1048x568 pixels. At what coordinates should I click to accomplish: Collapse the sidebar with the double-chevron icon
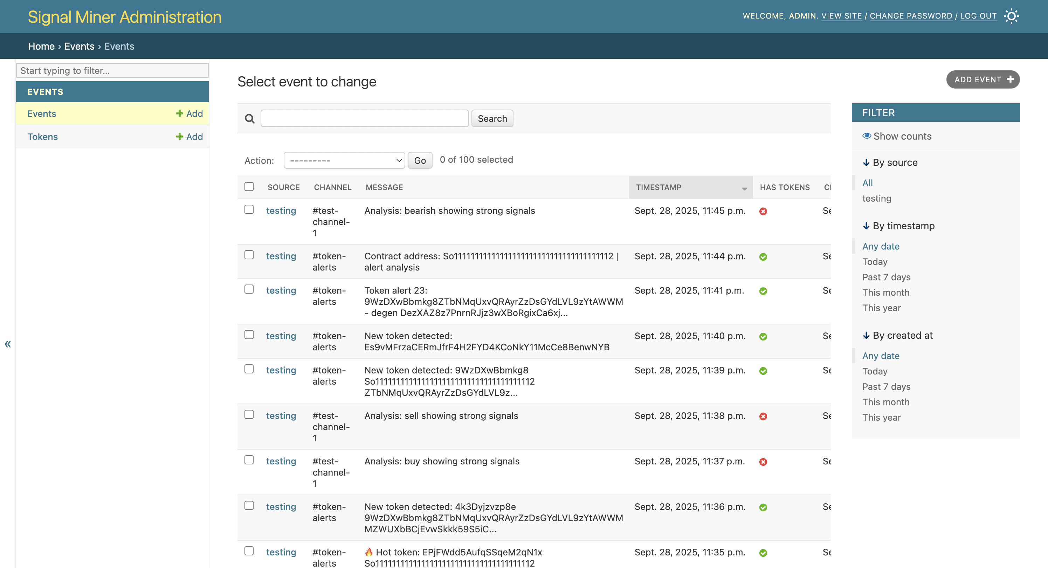pyautogui.click(x=8, y=344)
